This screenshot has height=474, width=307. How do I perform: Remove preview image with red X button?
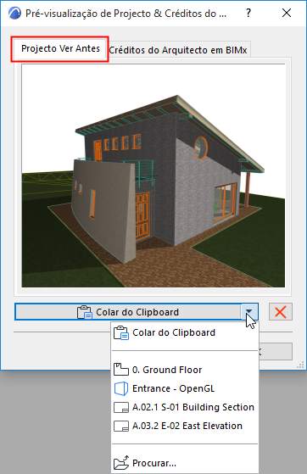pos(281,312)
